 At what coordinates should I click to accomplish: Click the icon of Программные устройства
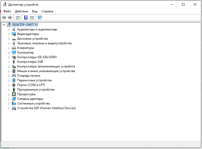coord(14,90)
